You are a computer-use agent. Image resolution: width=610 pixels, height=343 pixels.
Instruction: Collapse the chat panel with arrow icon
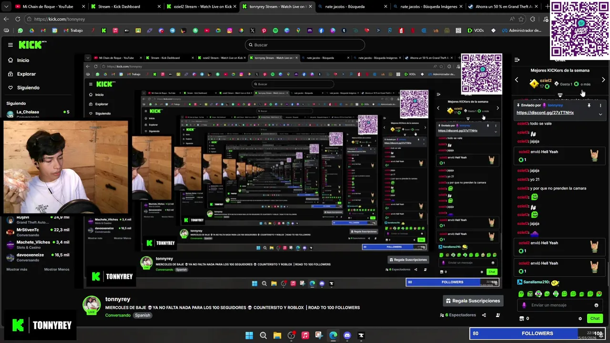point(517,60)
